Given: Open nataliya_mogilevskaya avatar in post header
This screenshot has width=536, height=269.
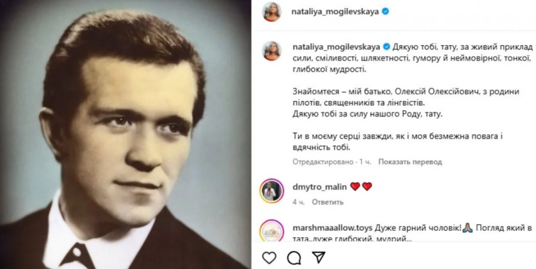Looking at the screenshot, I should click(272, 12).
